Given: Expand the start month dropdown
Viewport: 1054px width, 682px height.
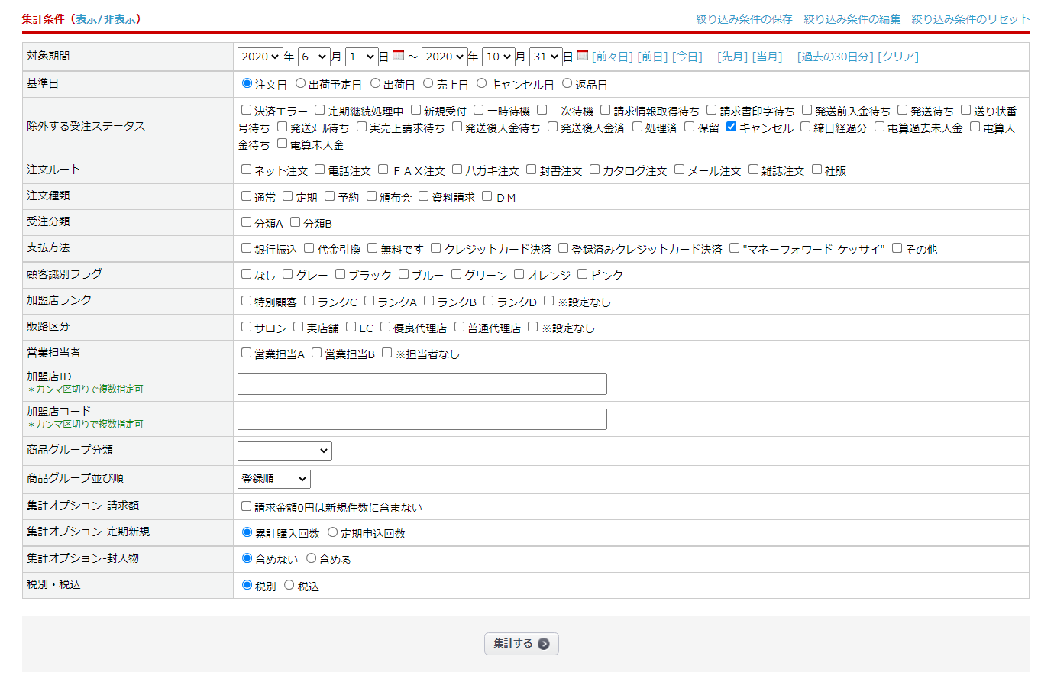Looking at the screenshot, I should [x=314, y=57].
